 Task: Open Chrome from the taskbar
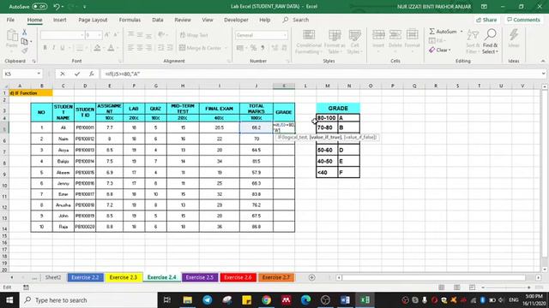tap(267, 300)
